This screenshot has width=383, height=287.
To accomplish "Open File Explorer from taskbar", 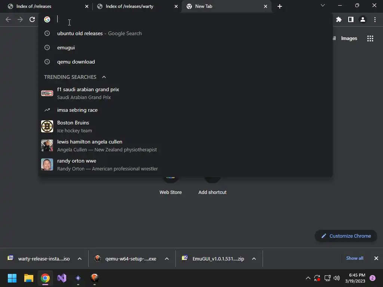I will [x=28, y=278].
